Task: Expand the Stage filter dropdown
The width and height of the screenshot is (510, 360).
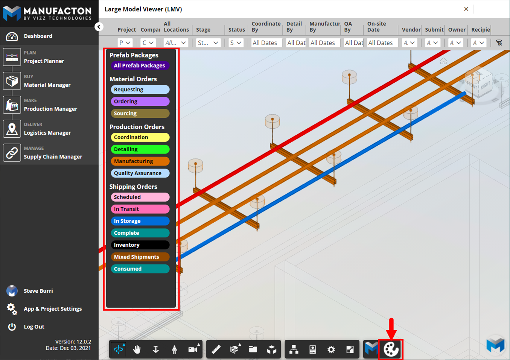Action: tap(208, 43)
